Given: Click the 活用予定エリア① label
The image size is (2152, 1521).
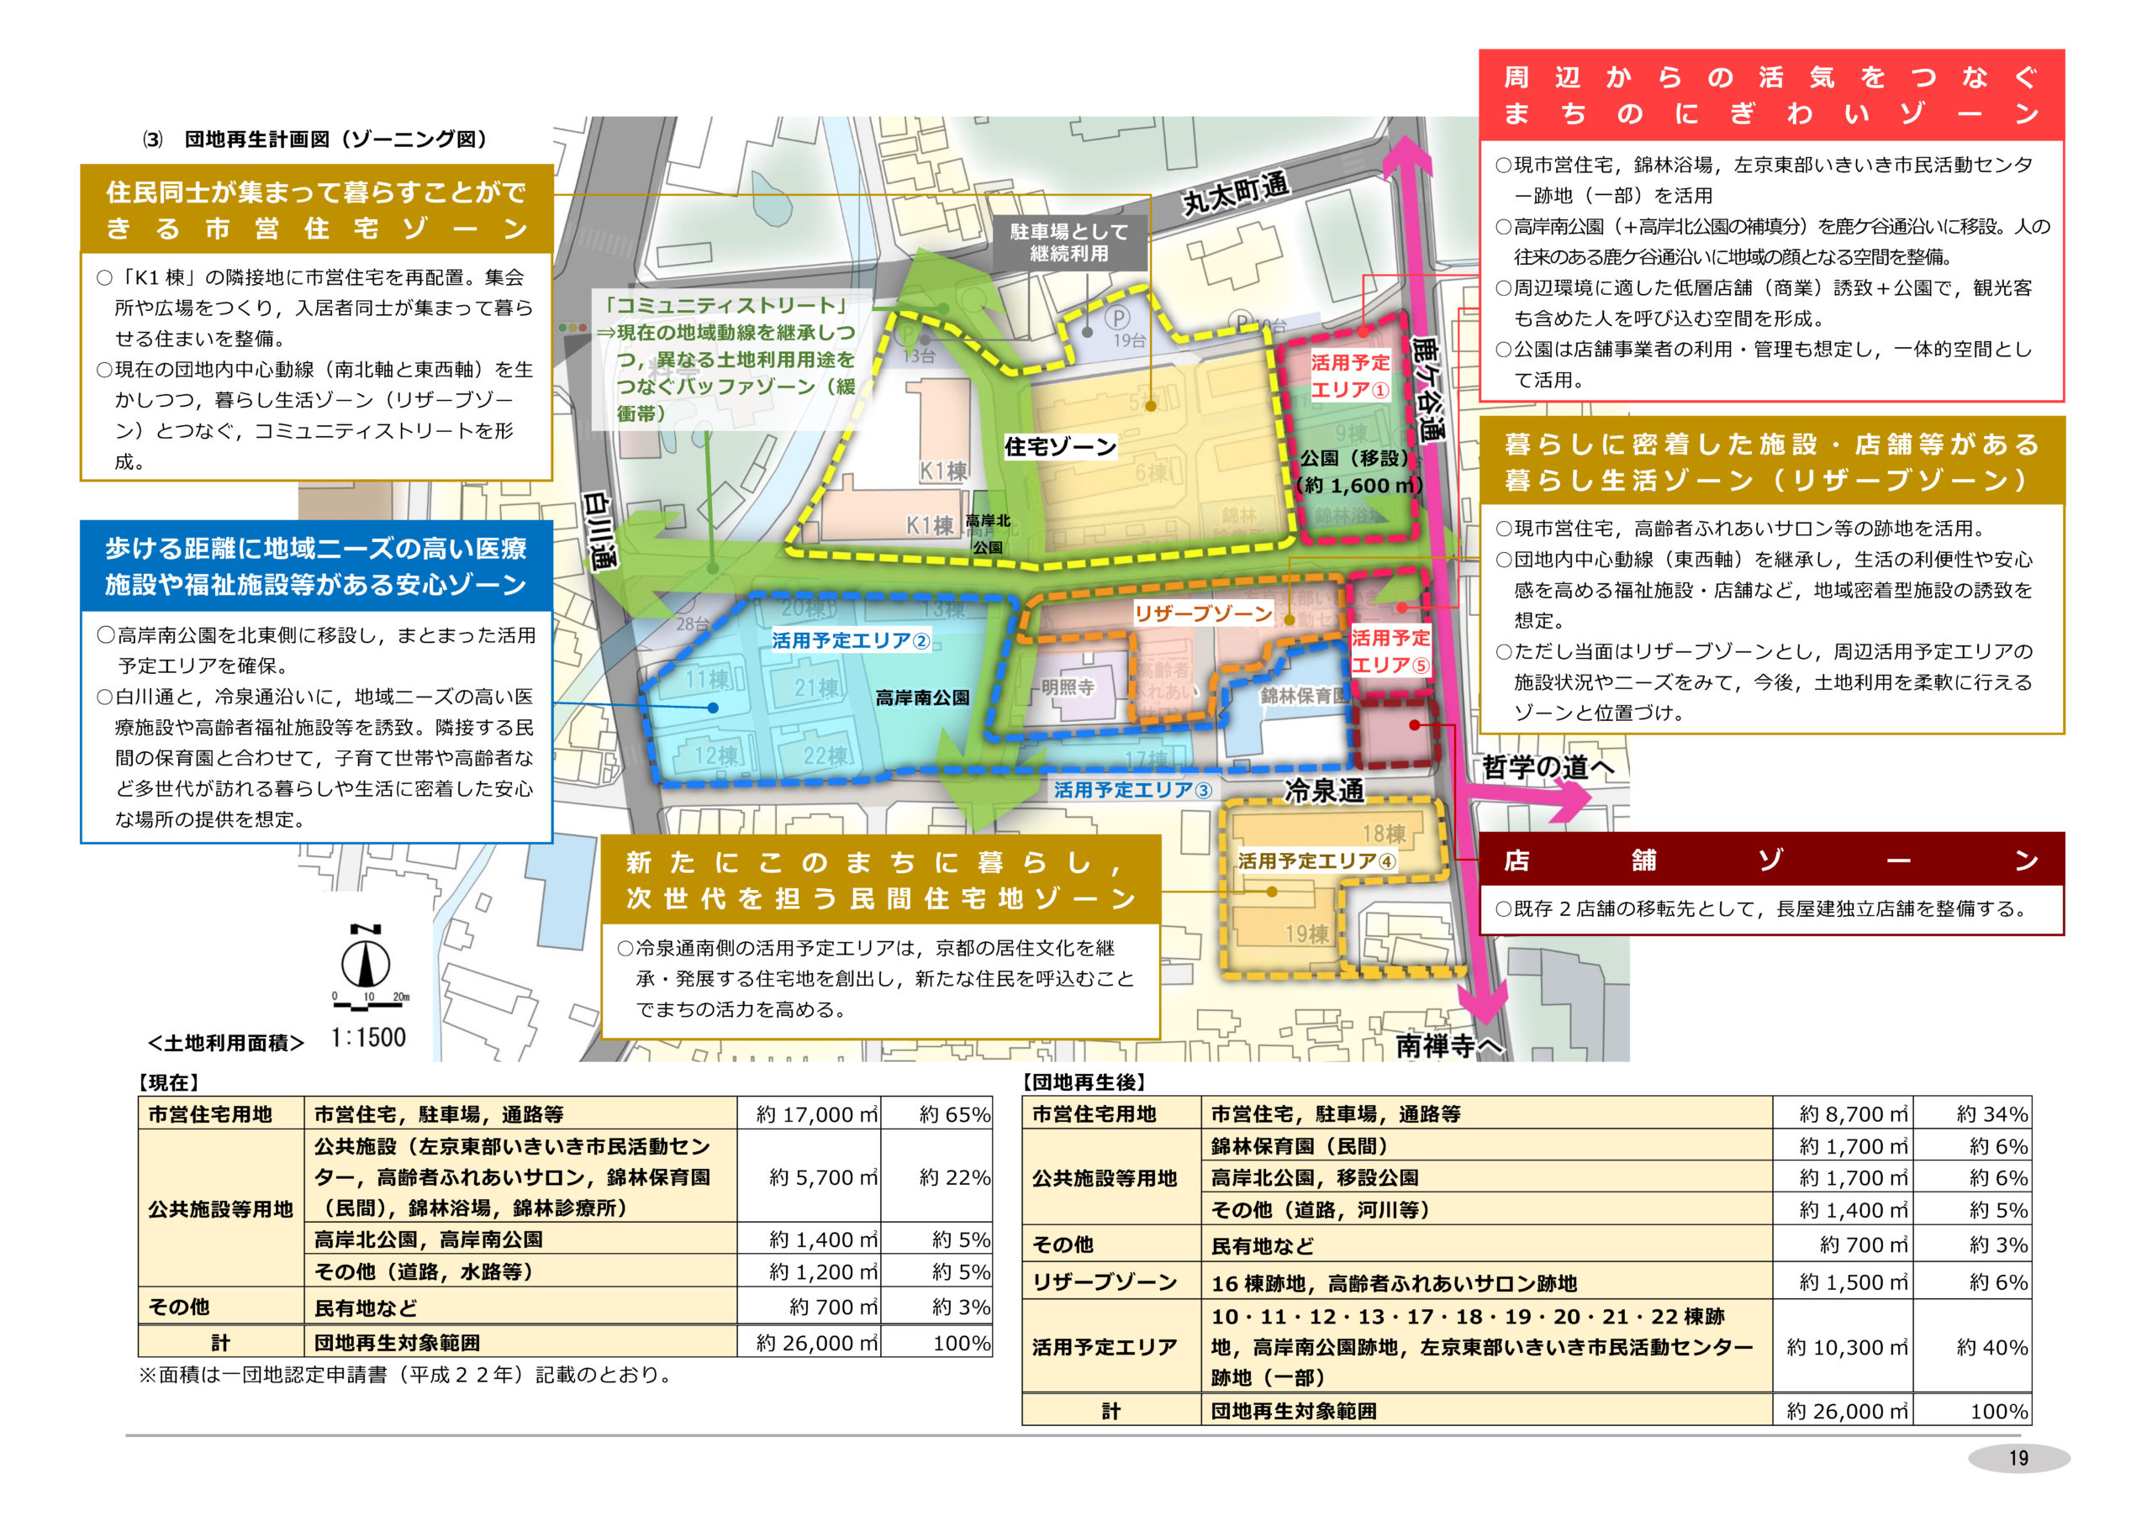Looking at the screenshot, I should [1350, 376].
